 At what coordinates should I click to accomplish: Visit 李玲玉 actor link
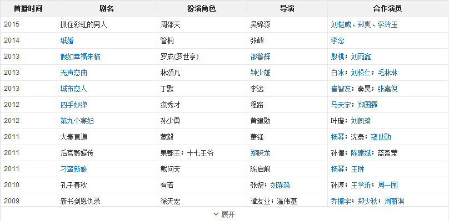pos(388,24)
